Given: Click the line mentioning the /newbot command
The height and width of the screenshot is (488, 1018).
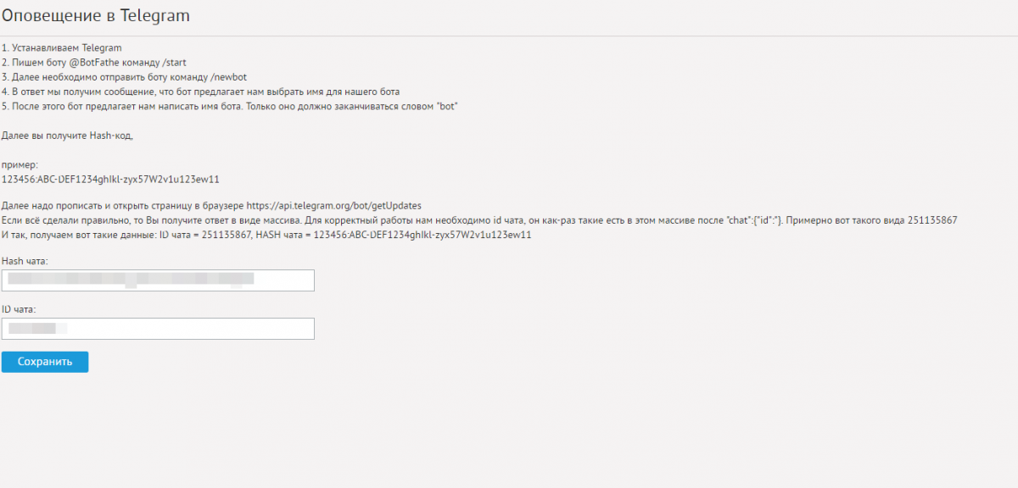Looking at the screenshot, I should (x=124, y=76).
